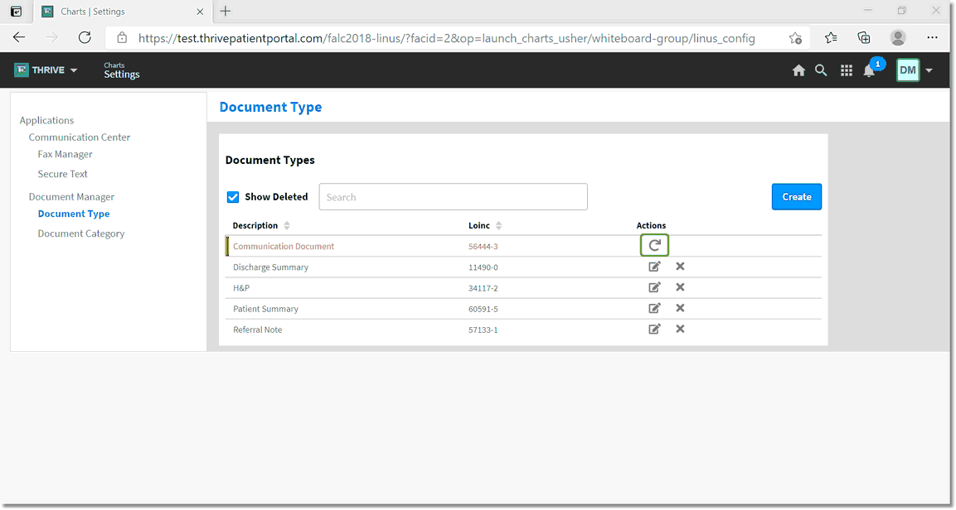Click the browser address bar URL

(446, 38)
